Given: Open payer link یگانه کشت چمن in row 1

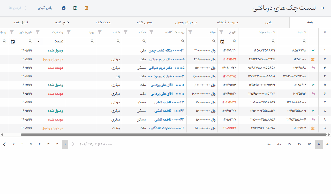Looking at the screenshot, I should pyautogui.click(x=167, y=51).
